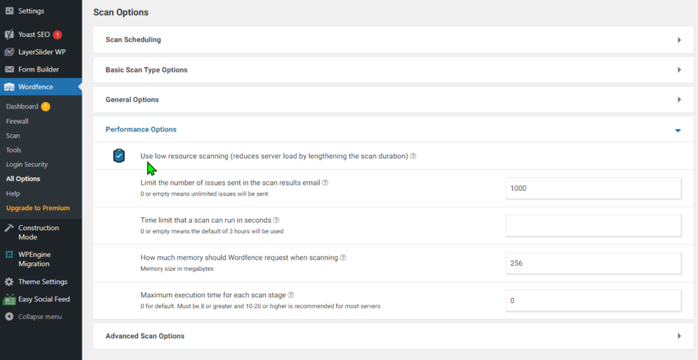Click help icon next to scan results email limit
Viewport: 698px width, 360px height.
[325, 183]
